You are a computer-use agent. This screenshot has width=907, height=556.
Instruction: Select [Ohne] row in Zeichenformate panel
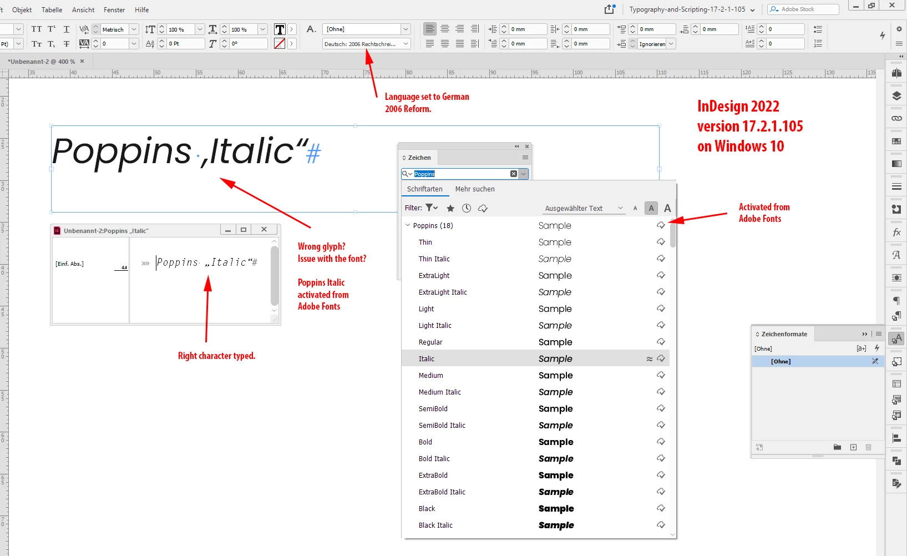coord(817,361)
